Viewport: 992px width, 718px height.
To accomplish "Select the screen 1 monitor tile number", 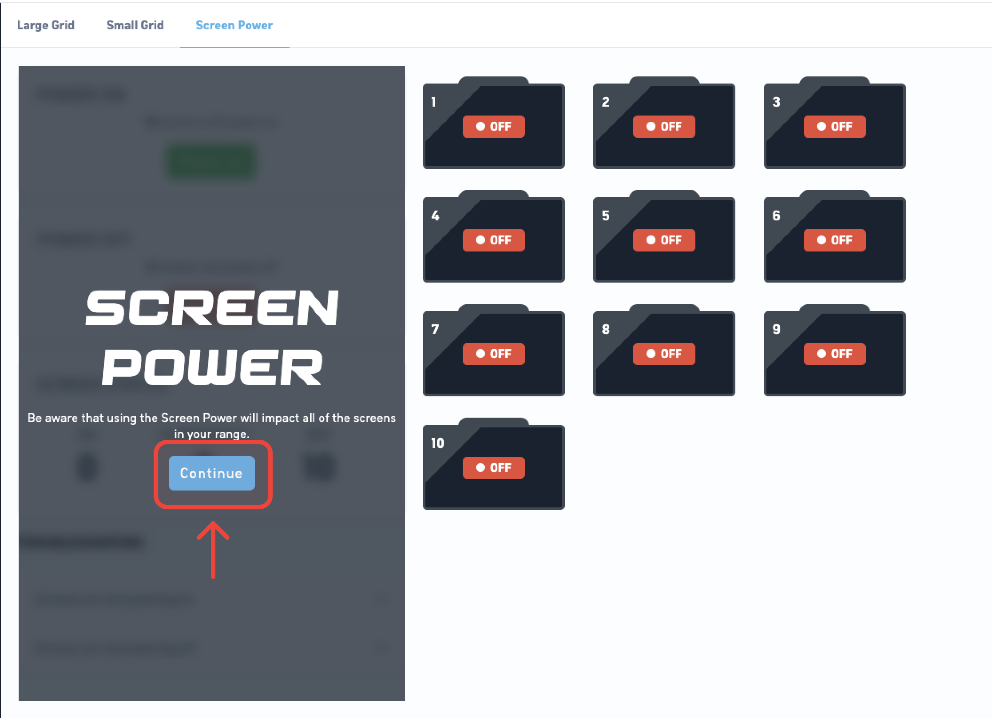I will pos(433,102).
